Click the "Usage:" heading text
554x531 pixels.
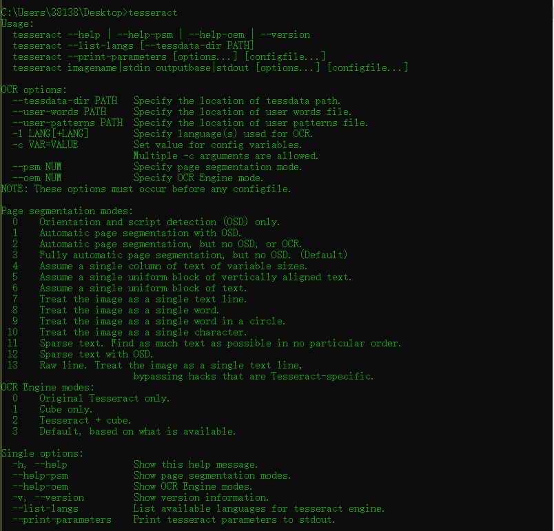(17, 23)
